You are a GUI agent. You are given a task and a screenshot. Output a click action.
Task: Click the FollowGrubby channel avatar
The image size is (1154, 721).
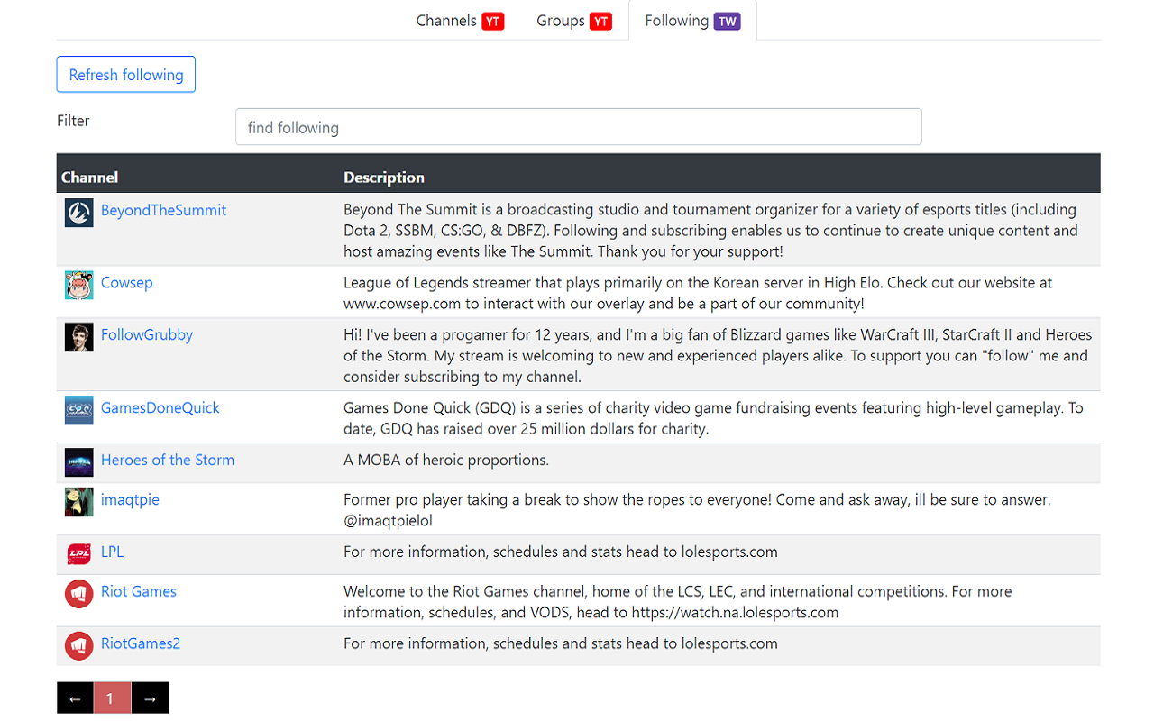point(79,337)
